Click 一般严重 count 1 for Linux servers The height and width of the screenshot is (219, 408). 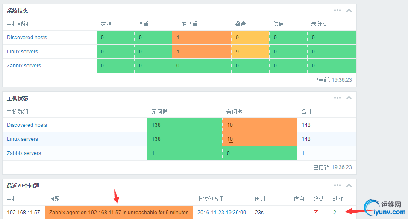pyautogui.click(x=178, y=52)
